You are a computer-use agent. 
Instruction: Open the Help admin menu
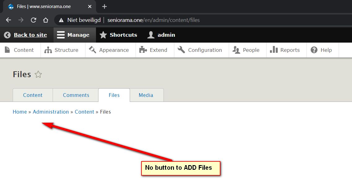323,50
